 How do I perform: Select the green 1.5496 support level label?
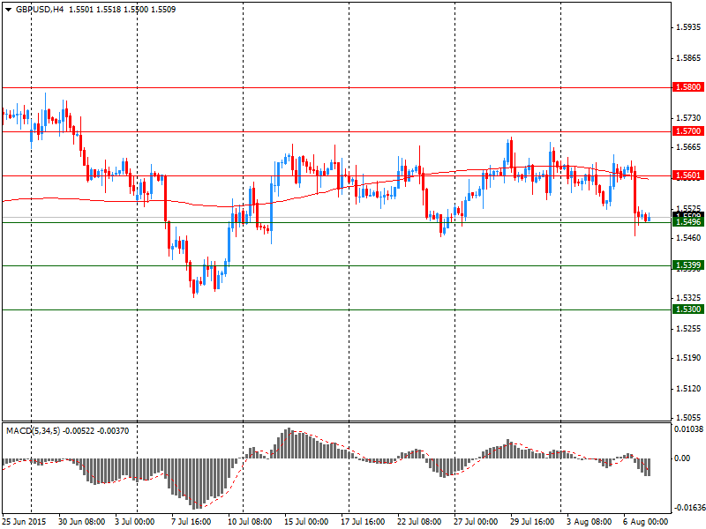point(688,222)
